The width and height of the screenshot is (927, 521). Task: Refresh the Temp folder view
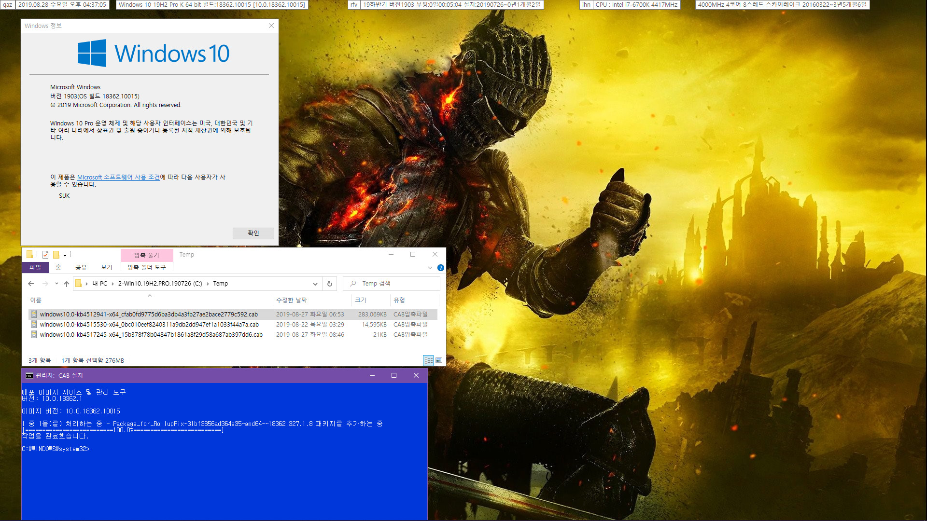click(330, 284)
